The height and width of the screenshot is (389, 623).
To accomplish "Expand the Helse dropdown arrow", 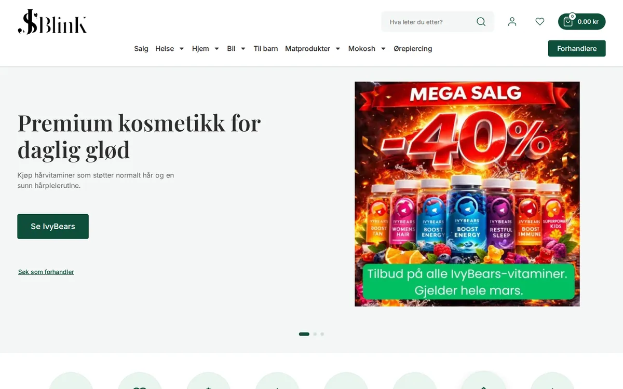I will click(x=182, y=49).
